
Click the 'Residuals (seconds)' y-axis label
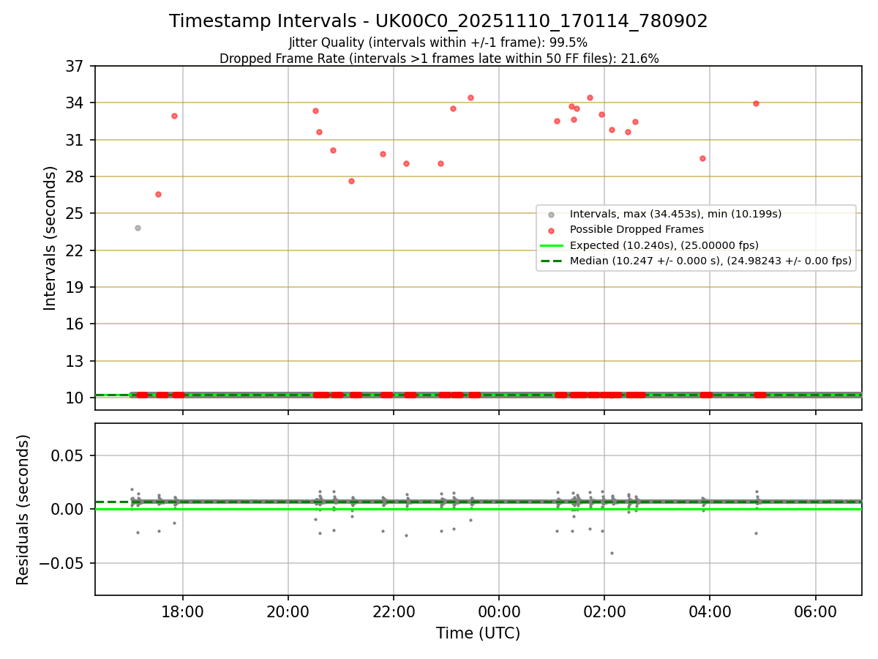coord(23,510)
